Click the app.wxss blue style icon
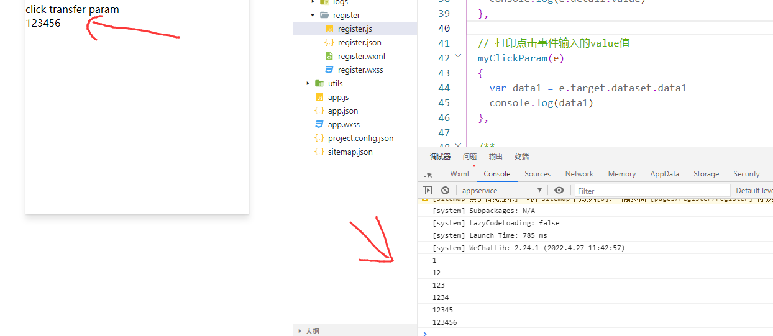The height and width of the screenshot is (336, 773). tap(319, 124)
